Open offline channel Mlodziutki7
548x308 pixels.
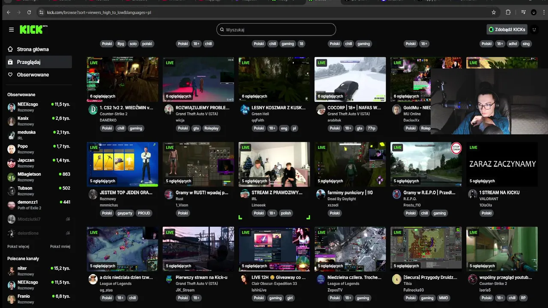(39, 219)
